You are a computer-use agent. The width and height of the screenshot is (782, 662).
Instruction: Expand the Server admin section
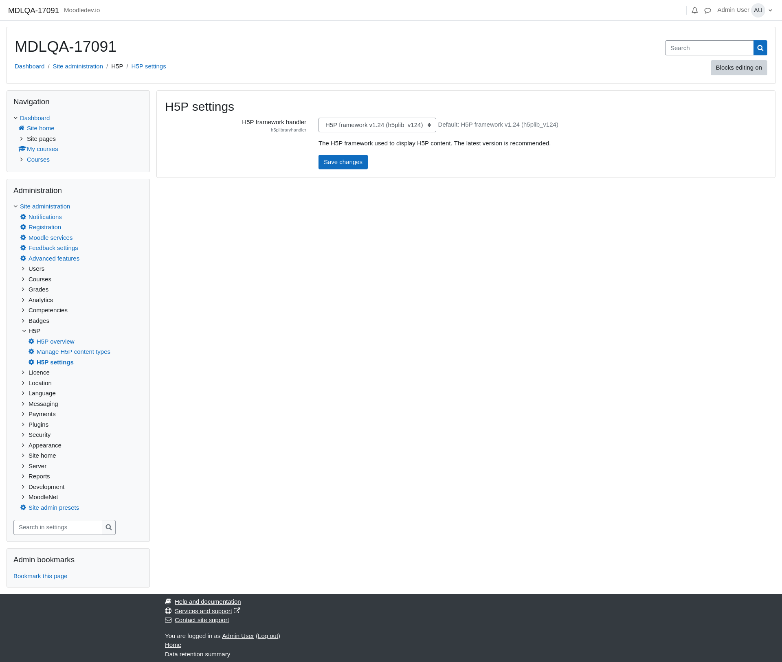coord(23,466)
